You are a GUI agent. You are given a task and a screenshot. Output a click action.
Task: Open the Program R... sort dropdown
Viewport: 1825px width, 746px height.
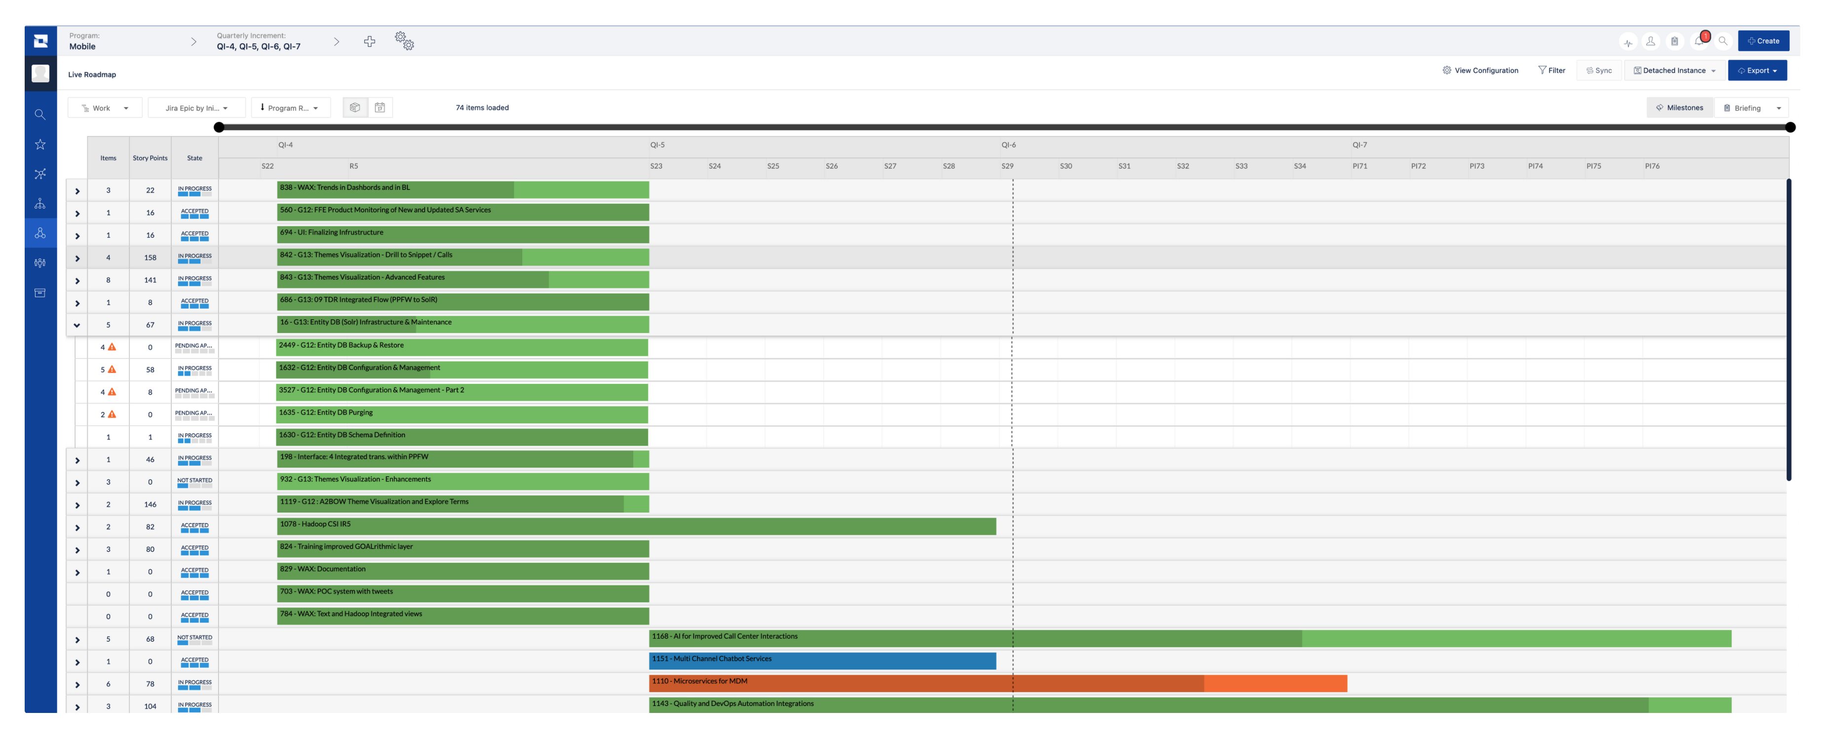pos(291,108)
